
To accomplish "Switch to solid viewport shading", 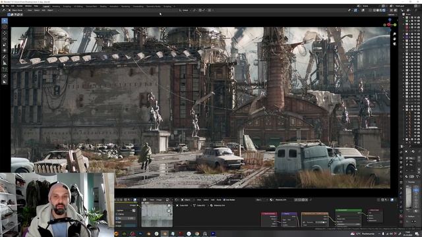I will pyautogui.click(x=378, y=11).
